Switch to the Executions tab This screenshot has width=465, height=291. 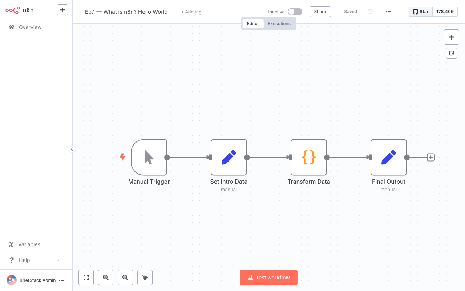[x=279, y=23]
